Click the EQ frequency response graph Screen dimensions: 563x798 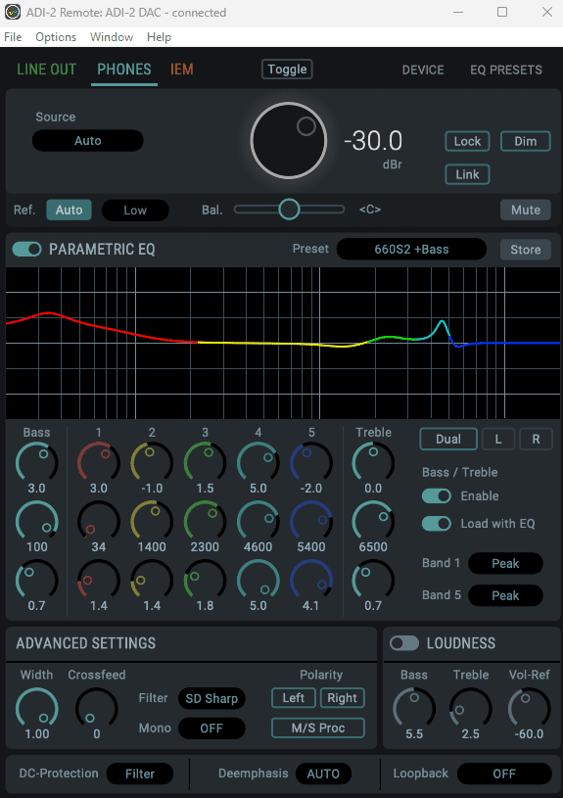(x=283, y=343)
